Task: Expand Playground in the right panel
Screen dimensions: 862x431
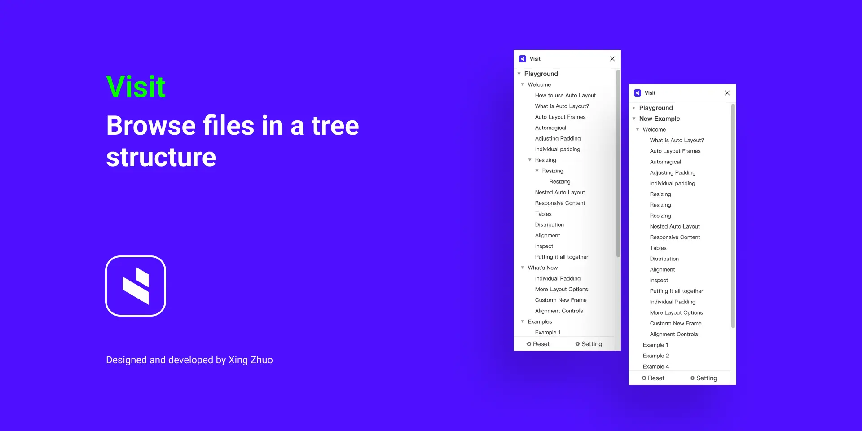Action: [x=634, y=108]
